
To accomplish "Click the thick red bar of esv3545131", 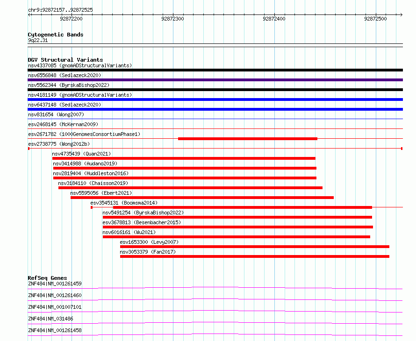I will pos(243,207).
